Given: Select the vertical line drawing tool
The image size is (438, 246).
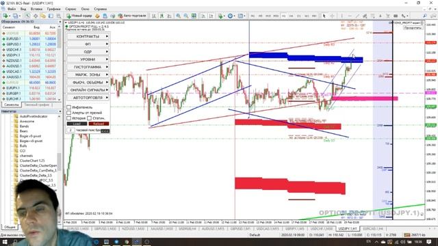Looking at the screenshot, I should (342, 16).
